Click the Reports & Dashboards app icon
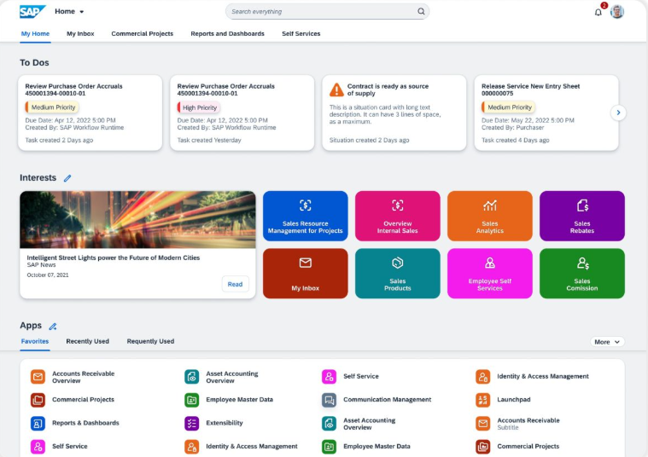The image size is (648, 457). pos(38,423)
